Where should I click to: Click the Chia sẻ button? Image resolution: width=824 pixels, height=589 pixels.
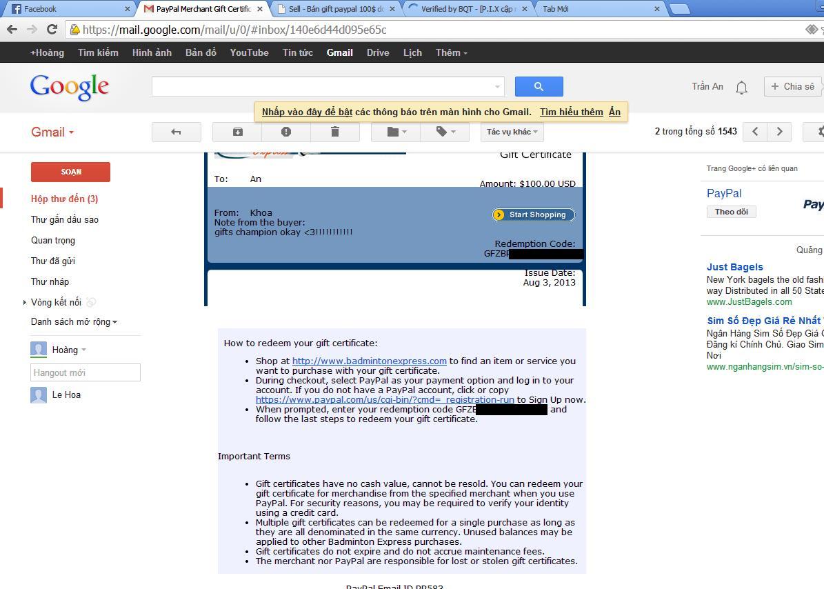[793, 87]
